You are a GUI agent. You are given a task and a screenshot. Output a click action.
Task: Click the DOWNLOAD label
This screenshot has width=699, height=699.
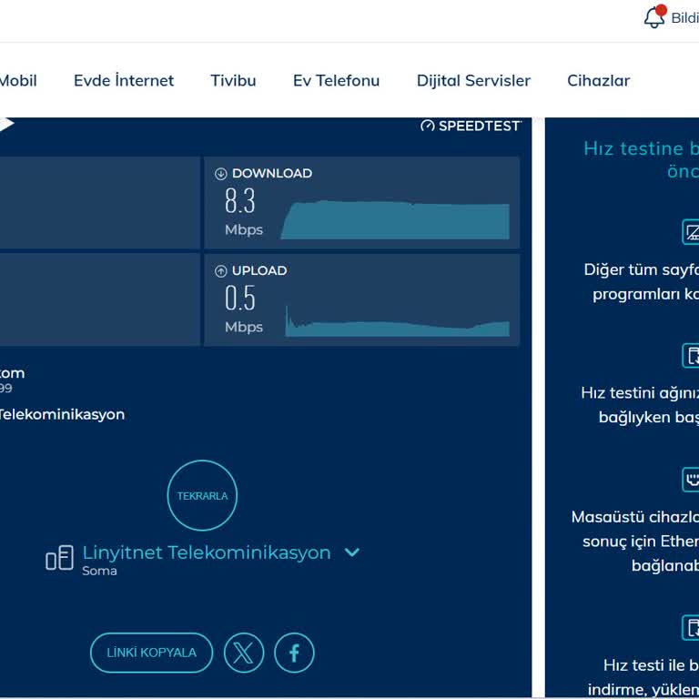point(272,174)
